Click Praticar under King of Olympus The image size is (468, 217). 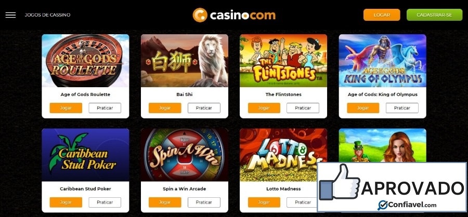pyautogui.click(x=402, y=108)
